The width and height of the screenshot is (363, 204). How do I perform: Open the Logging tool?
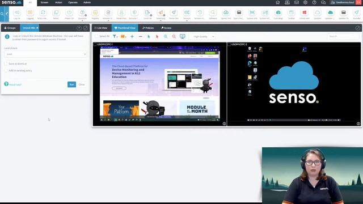pos(30,14)
